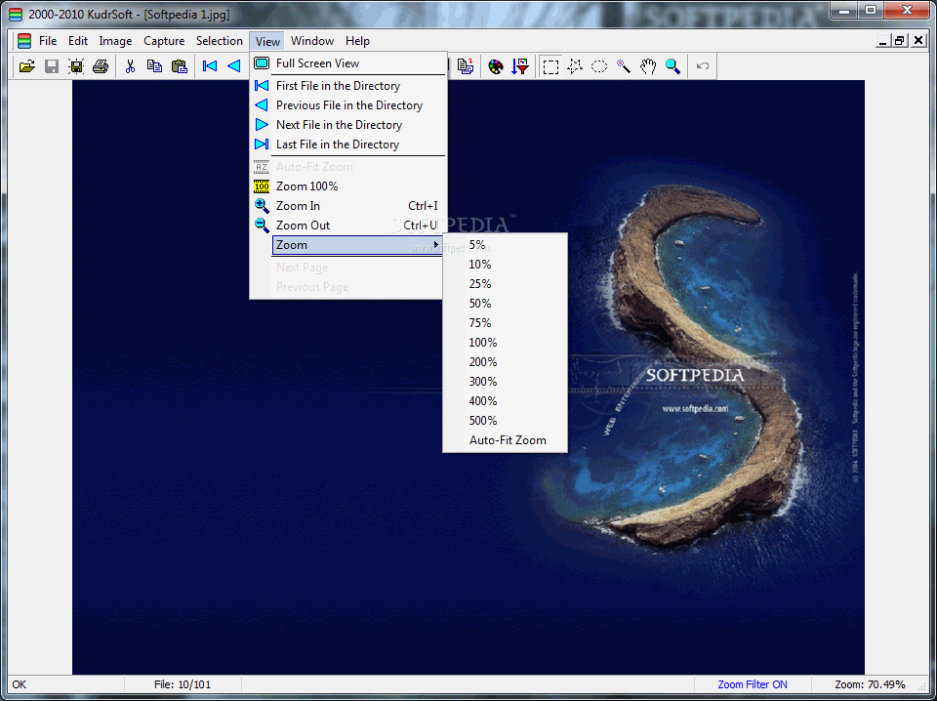
Task: Select the rectangular selection tool
Action: [x=550, y=66]
